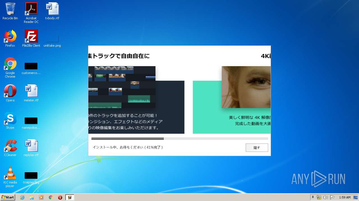Select melater.rtf desktop file

click(x=31, y=93)
